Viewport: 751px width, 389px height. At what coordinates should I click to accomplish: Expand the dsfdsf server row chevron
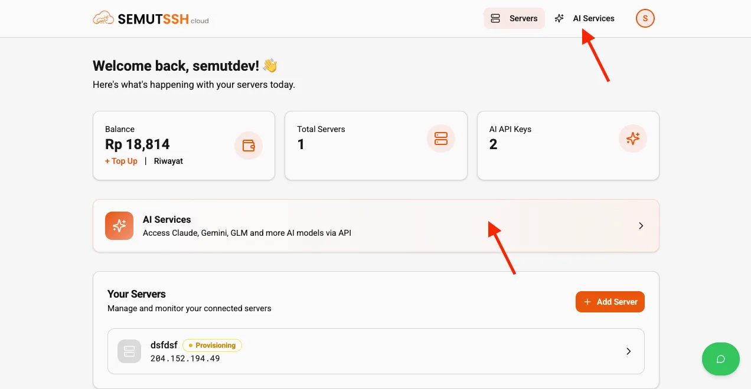point(628,351)
